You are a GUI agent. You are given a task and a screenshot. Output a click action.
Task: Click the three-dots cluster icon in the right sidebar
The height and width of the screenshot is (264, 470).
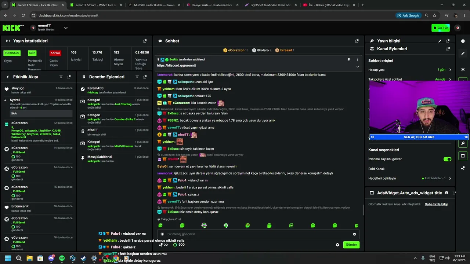[x=463, y=168]
